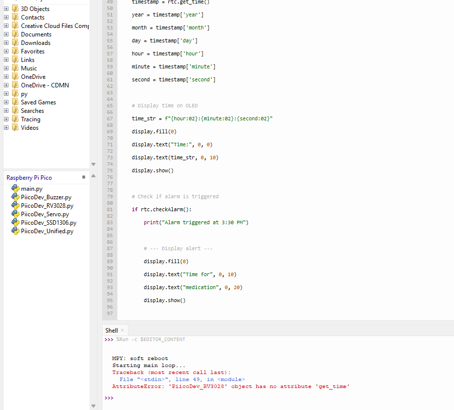
Task: Select the PiicoDev_Unified.py file name
Action: pyautogui.click(x=47, y=231)
